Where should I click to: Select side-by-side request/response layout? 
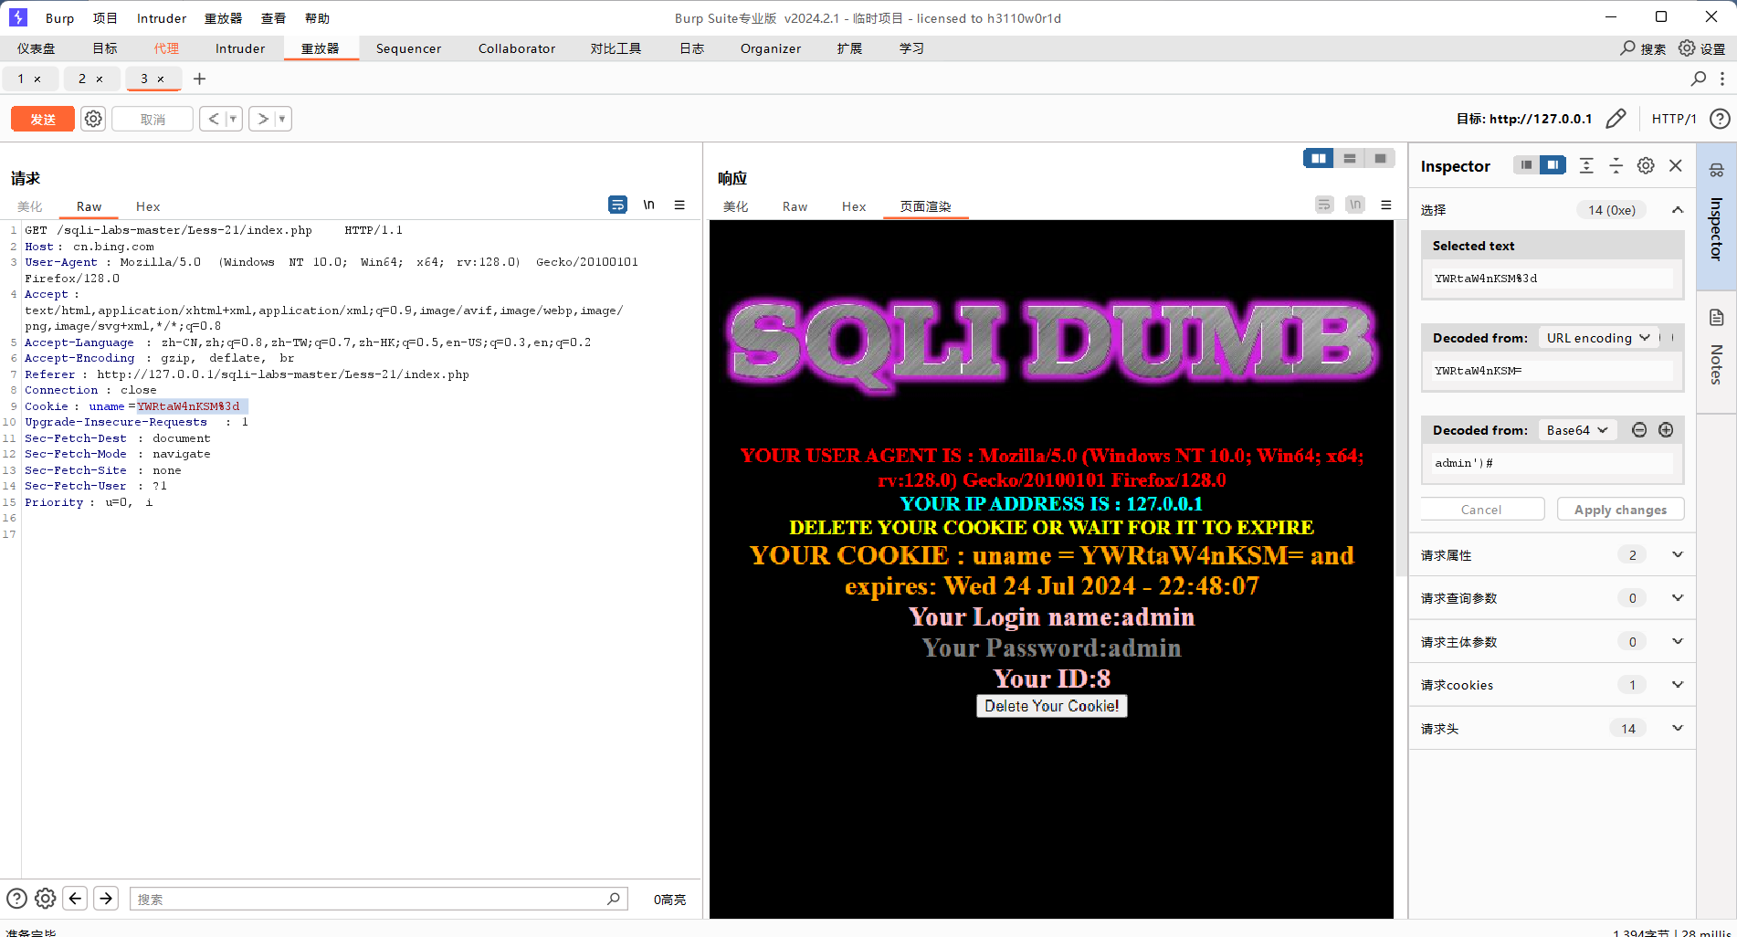(1319, 159)
